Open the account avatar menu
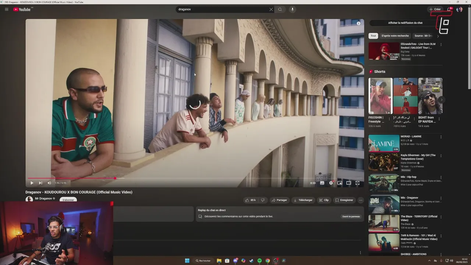The height and width of the screenshot is (265, 471). [x=459, y=9]
